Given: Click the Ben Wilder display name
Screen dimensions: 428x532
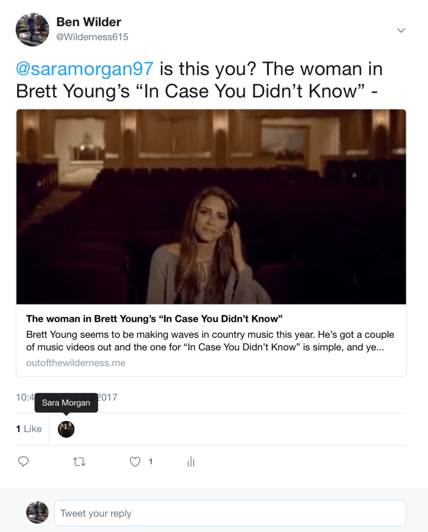Looking at the screenshot, I should 88,22.
